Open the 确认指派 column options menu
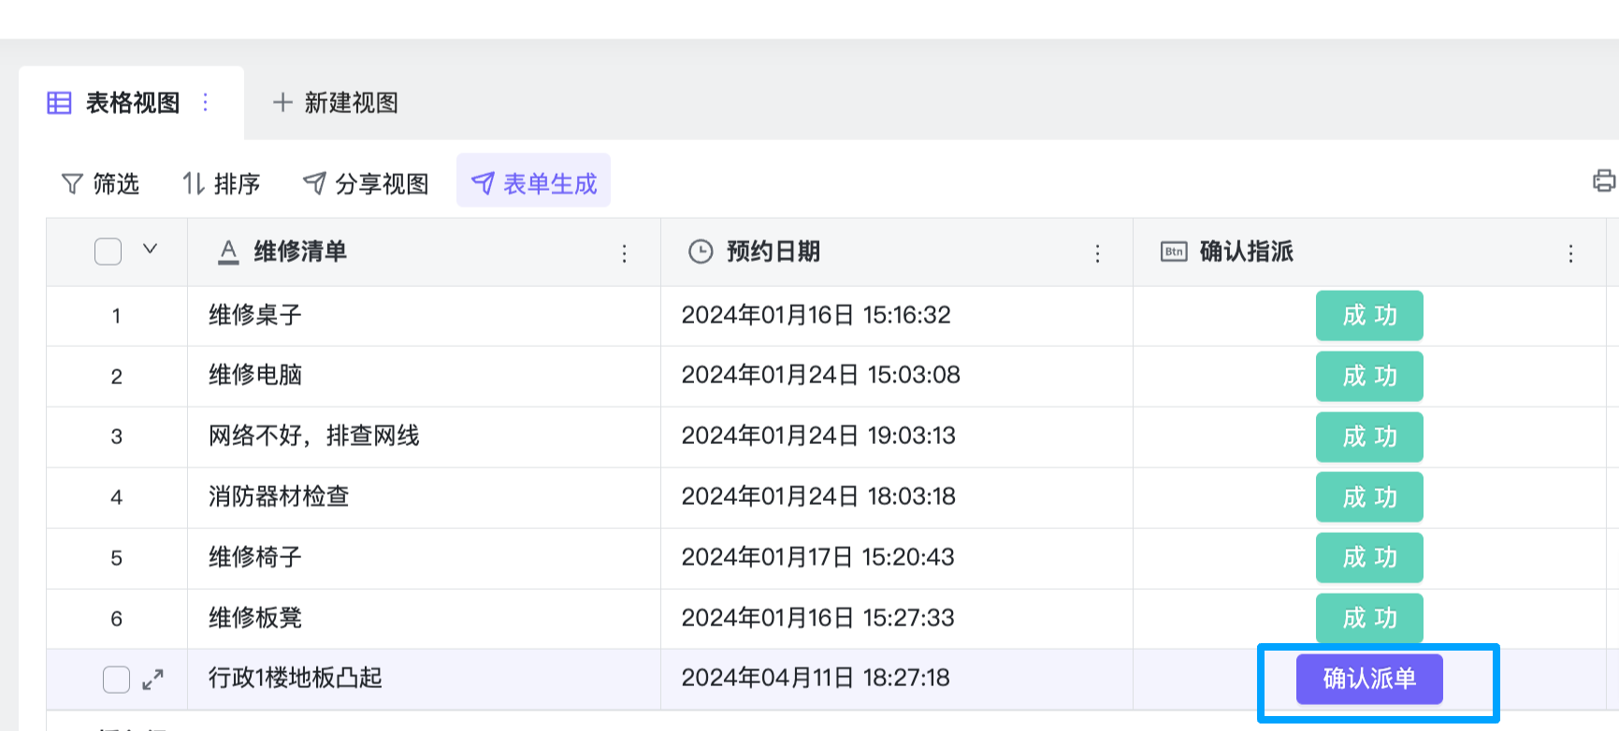 1570,253
